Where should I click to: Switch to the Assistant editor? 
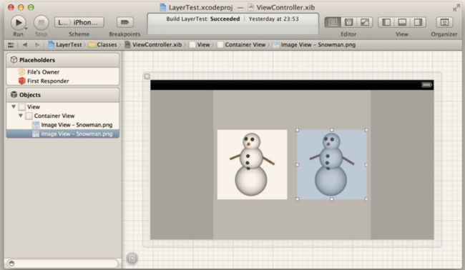tap(349, 22)
